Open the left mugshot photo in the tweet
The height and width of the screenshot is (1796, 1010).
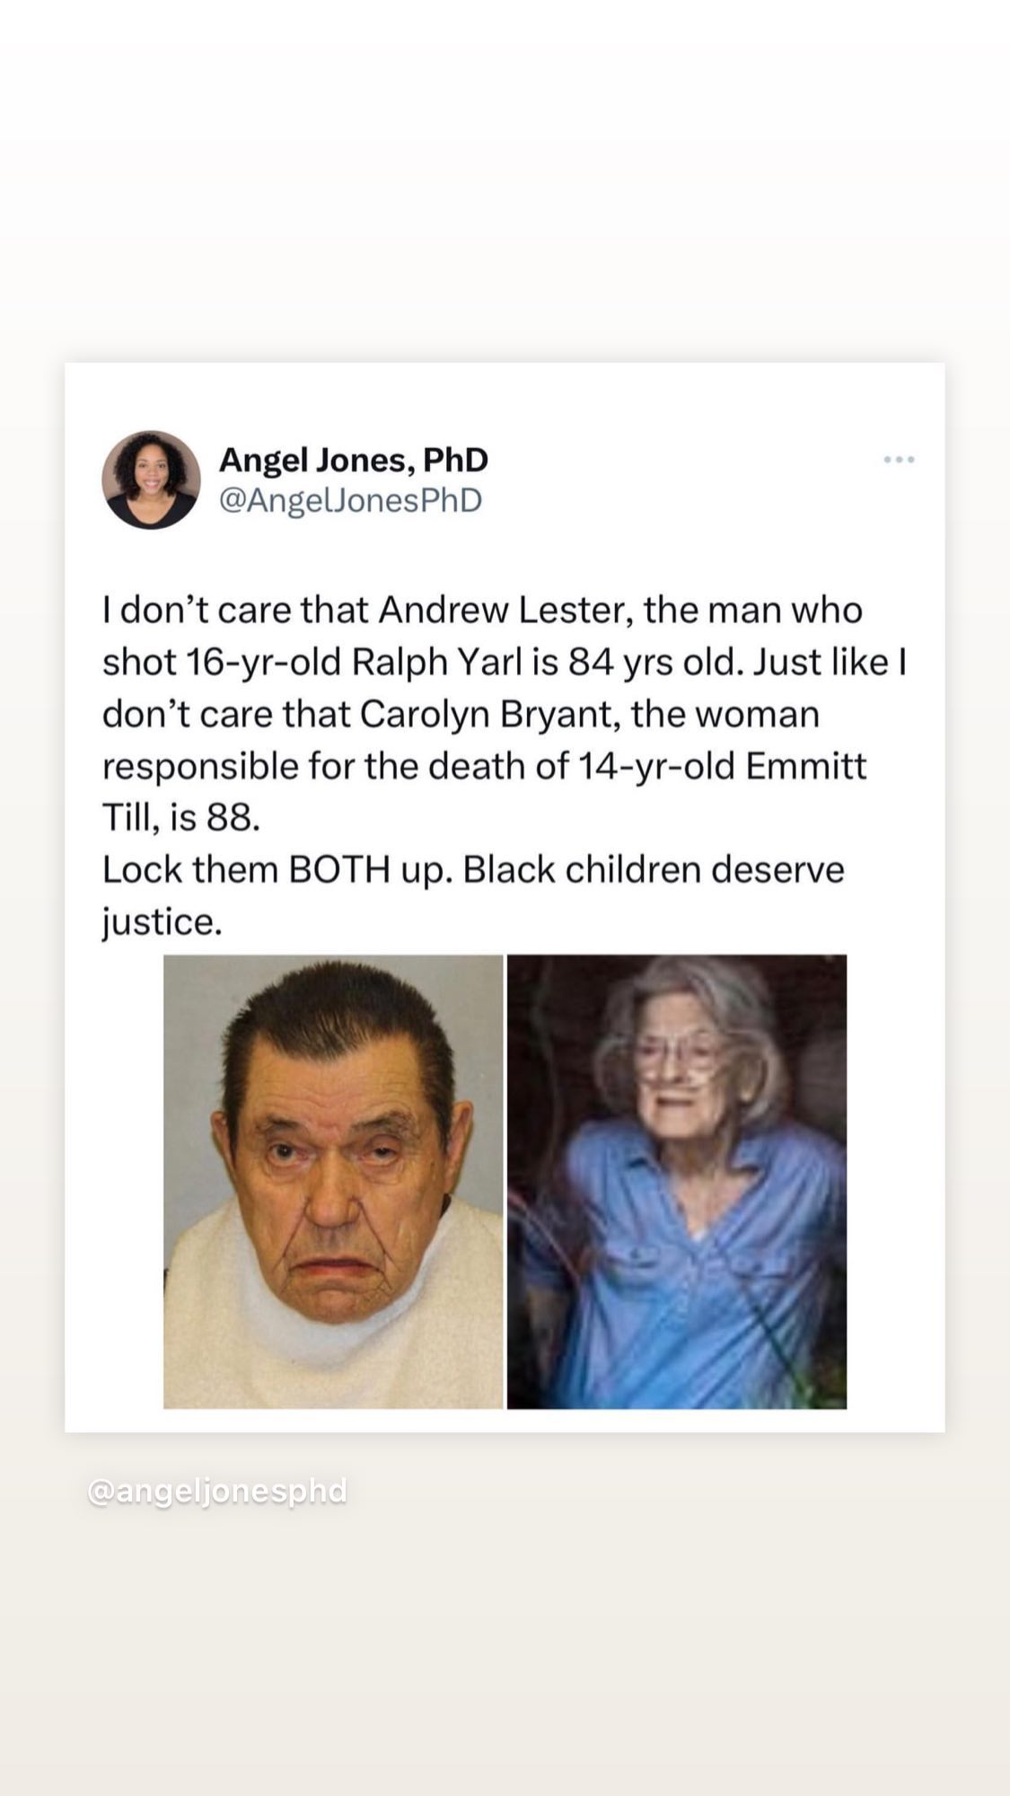pyautogui.click(x=333, y=1182)
